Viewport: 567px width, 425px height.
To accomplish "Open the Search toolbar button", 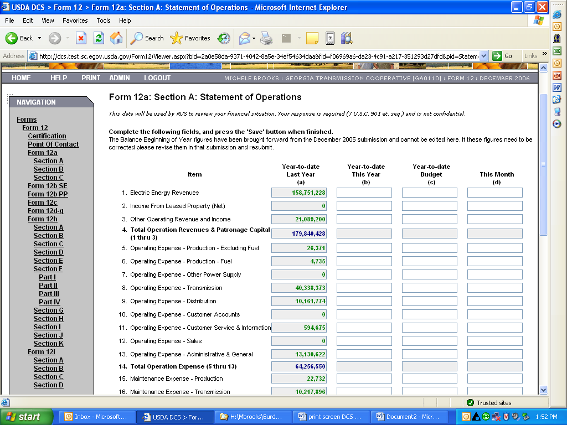I will pos(147,38).
